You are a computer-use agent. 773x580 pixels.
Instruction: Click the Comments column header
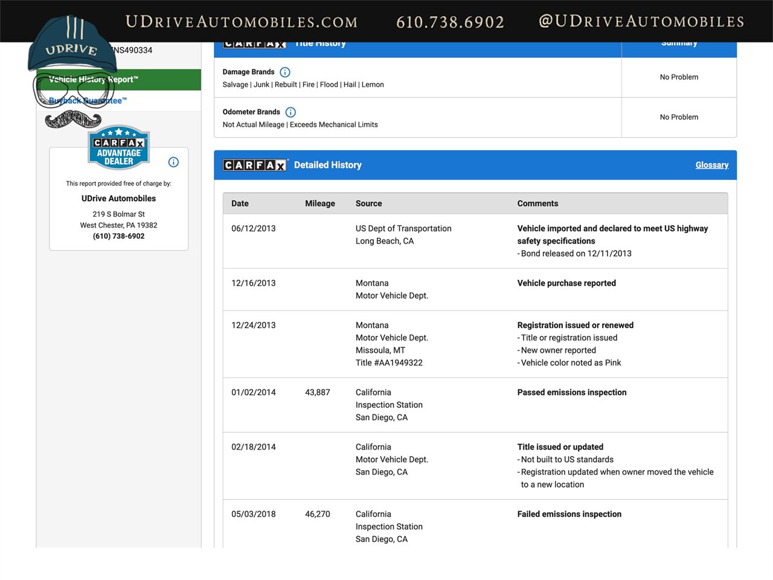pyautogui.click(x=537, y=204)
